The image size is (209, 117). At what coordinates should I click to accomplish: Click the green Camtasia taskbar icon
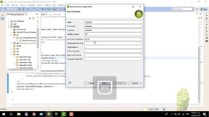tap(64, 114)
